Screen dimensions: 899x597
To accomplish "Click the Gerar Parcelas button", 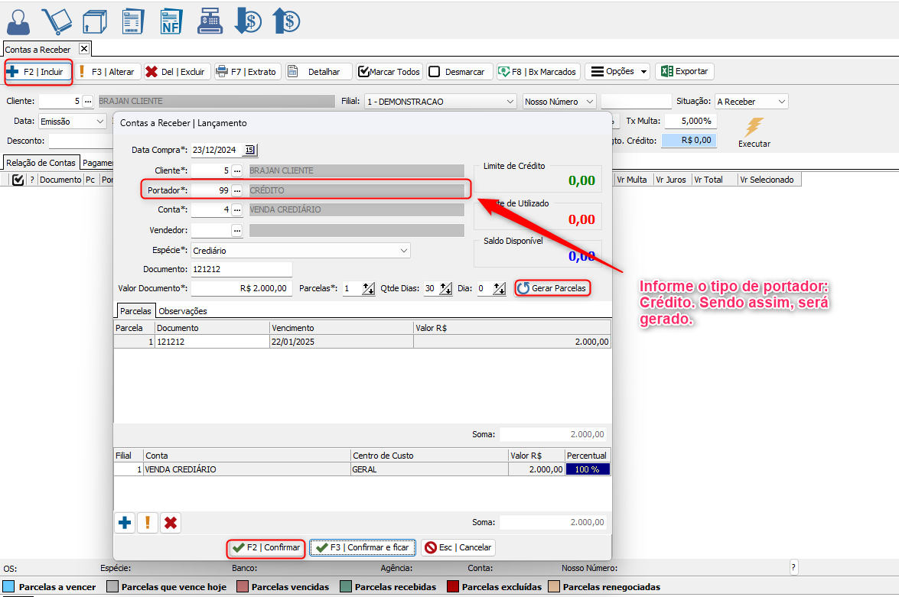I will click(552, 288).
